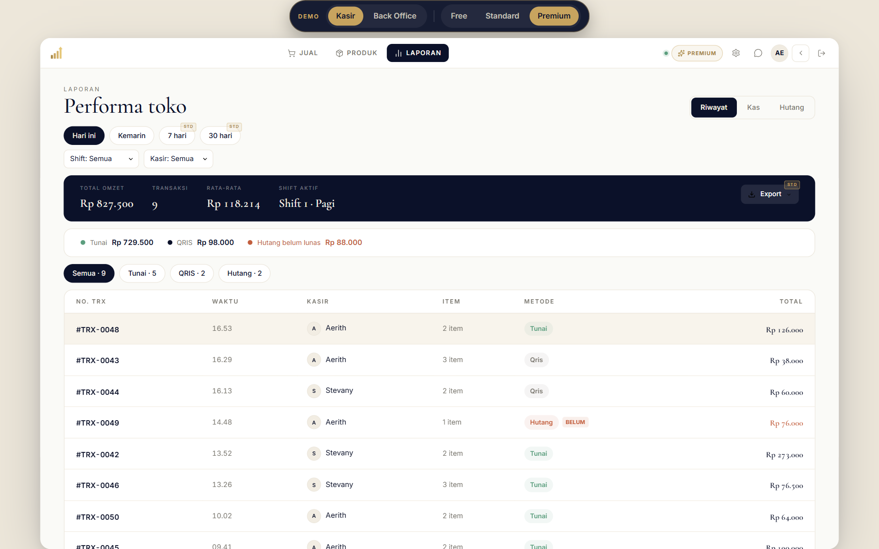Click the back chevron icon in header
The width and height of the screenshot is (879, 549).
[x=801, y=53]
